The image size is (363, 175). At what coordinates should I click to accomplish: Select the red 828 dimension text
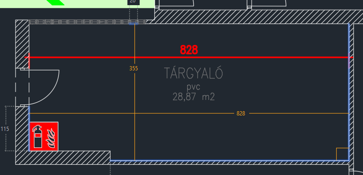tap(189, 50)
